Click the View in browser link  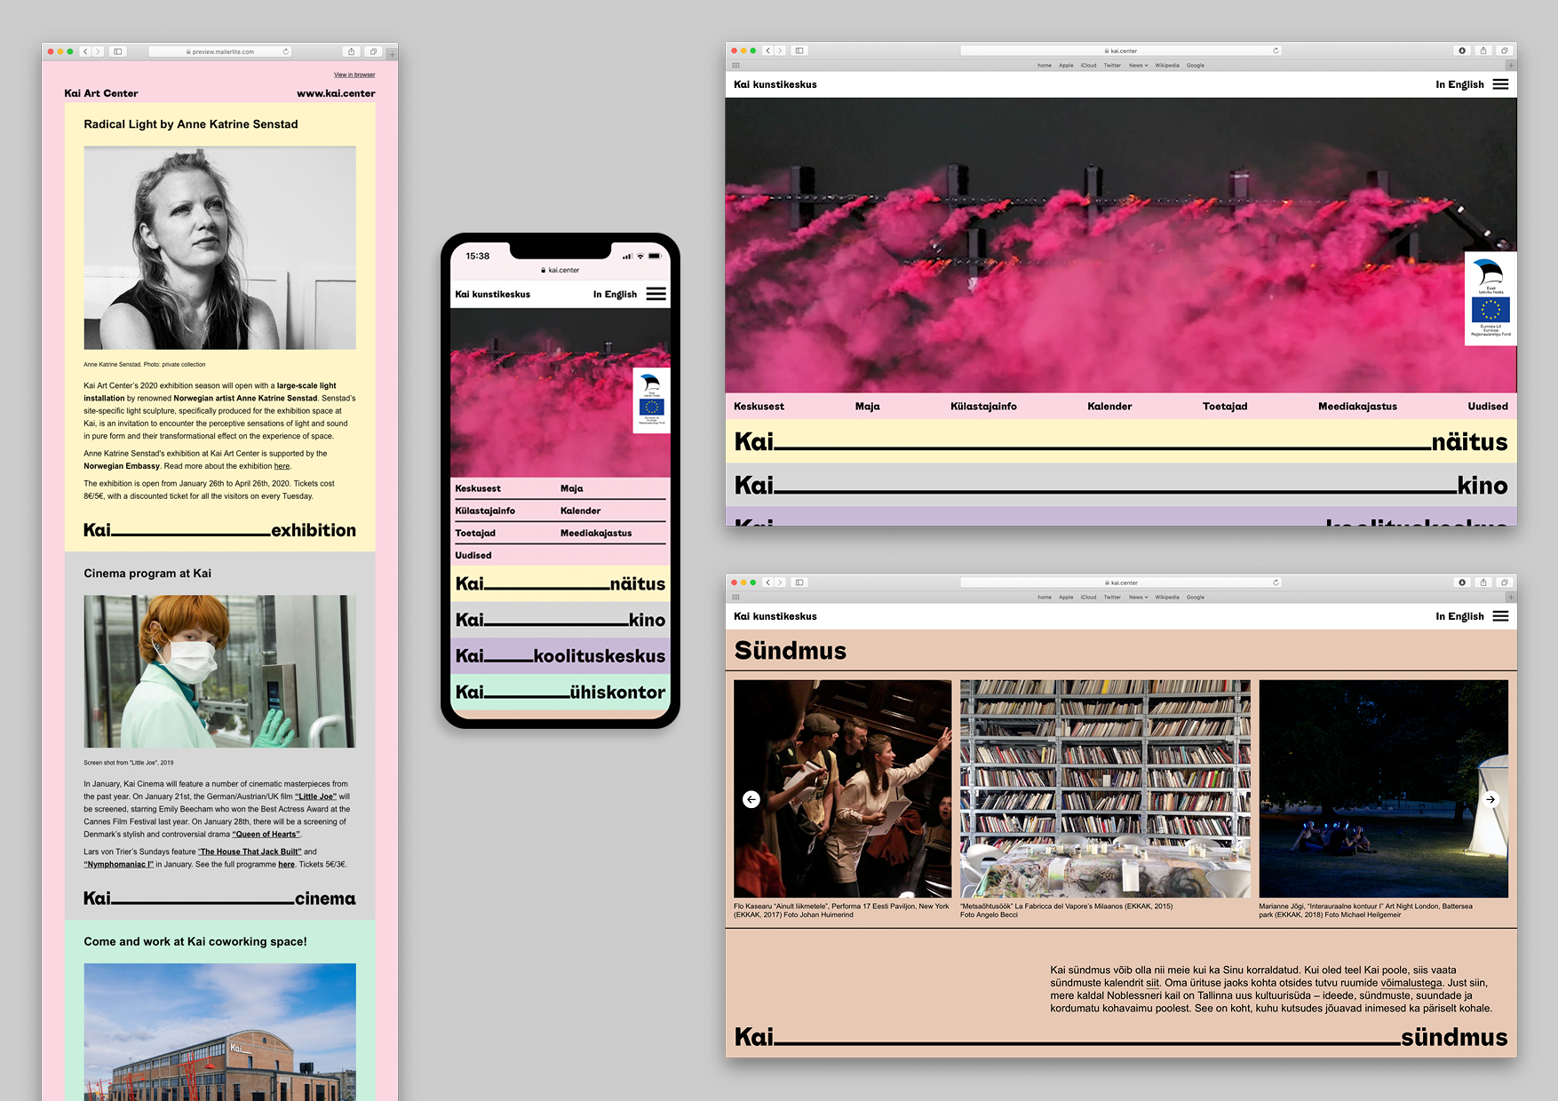tap(354, 75)
